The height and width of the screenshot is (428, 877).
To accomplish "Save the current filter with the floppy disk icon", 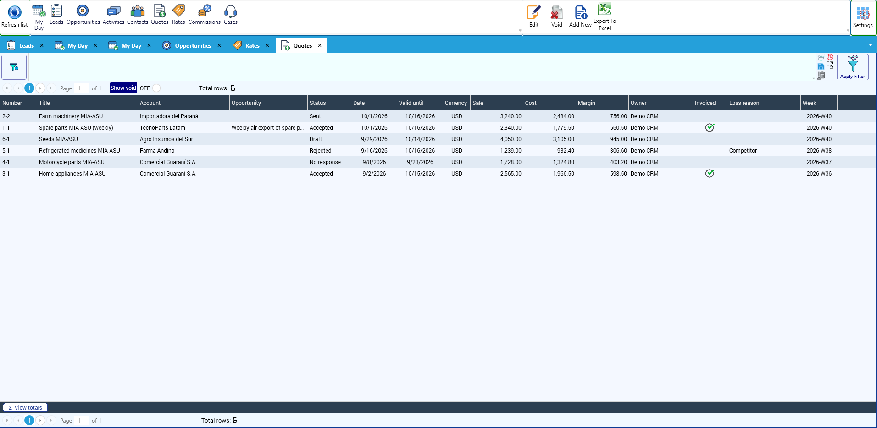I will [821, 67].
